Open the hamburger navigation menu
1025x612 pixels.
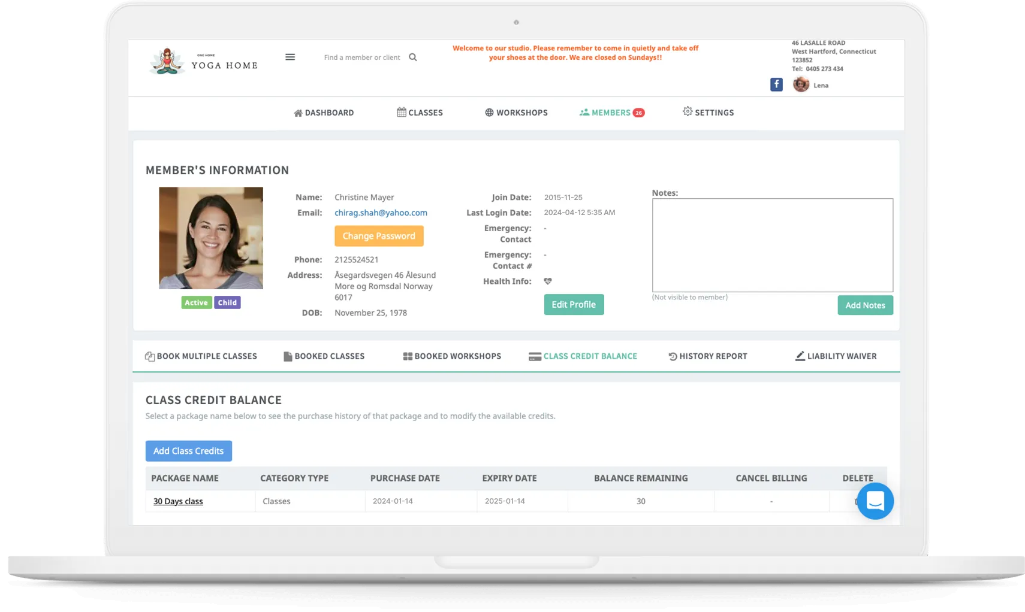(290, 56)
